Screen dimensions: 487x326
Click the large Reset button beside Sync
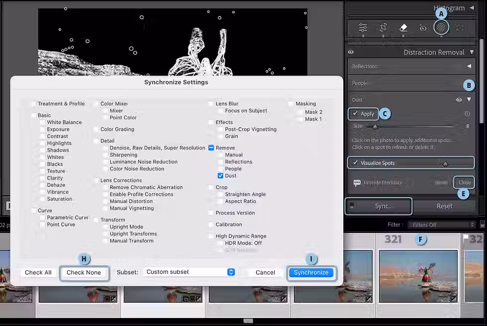pos(444,206)
